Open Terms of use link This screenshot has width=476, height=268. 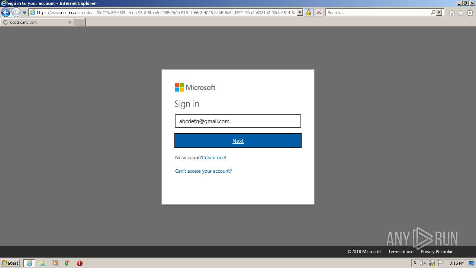401,252
